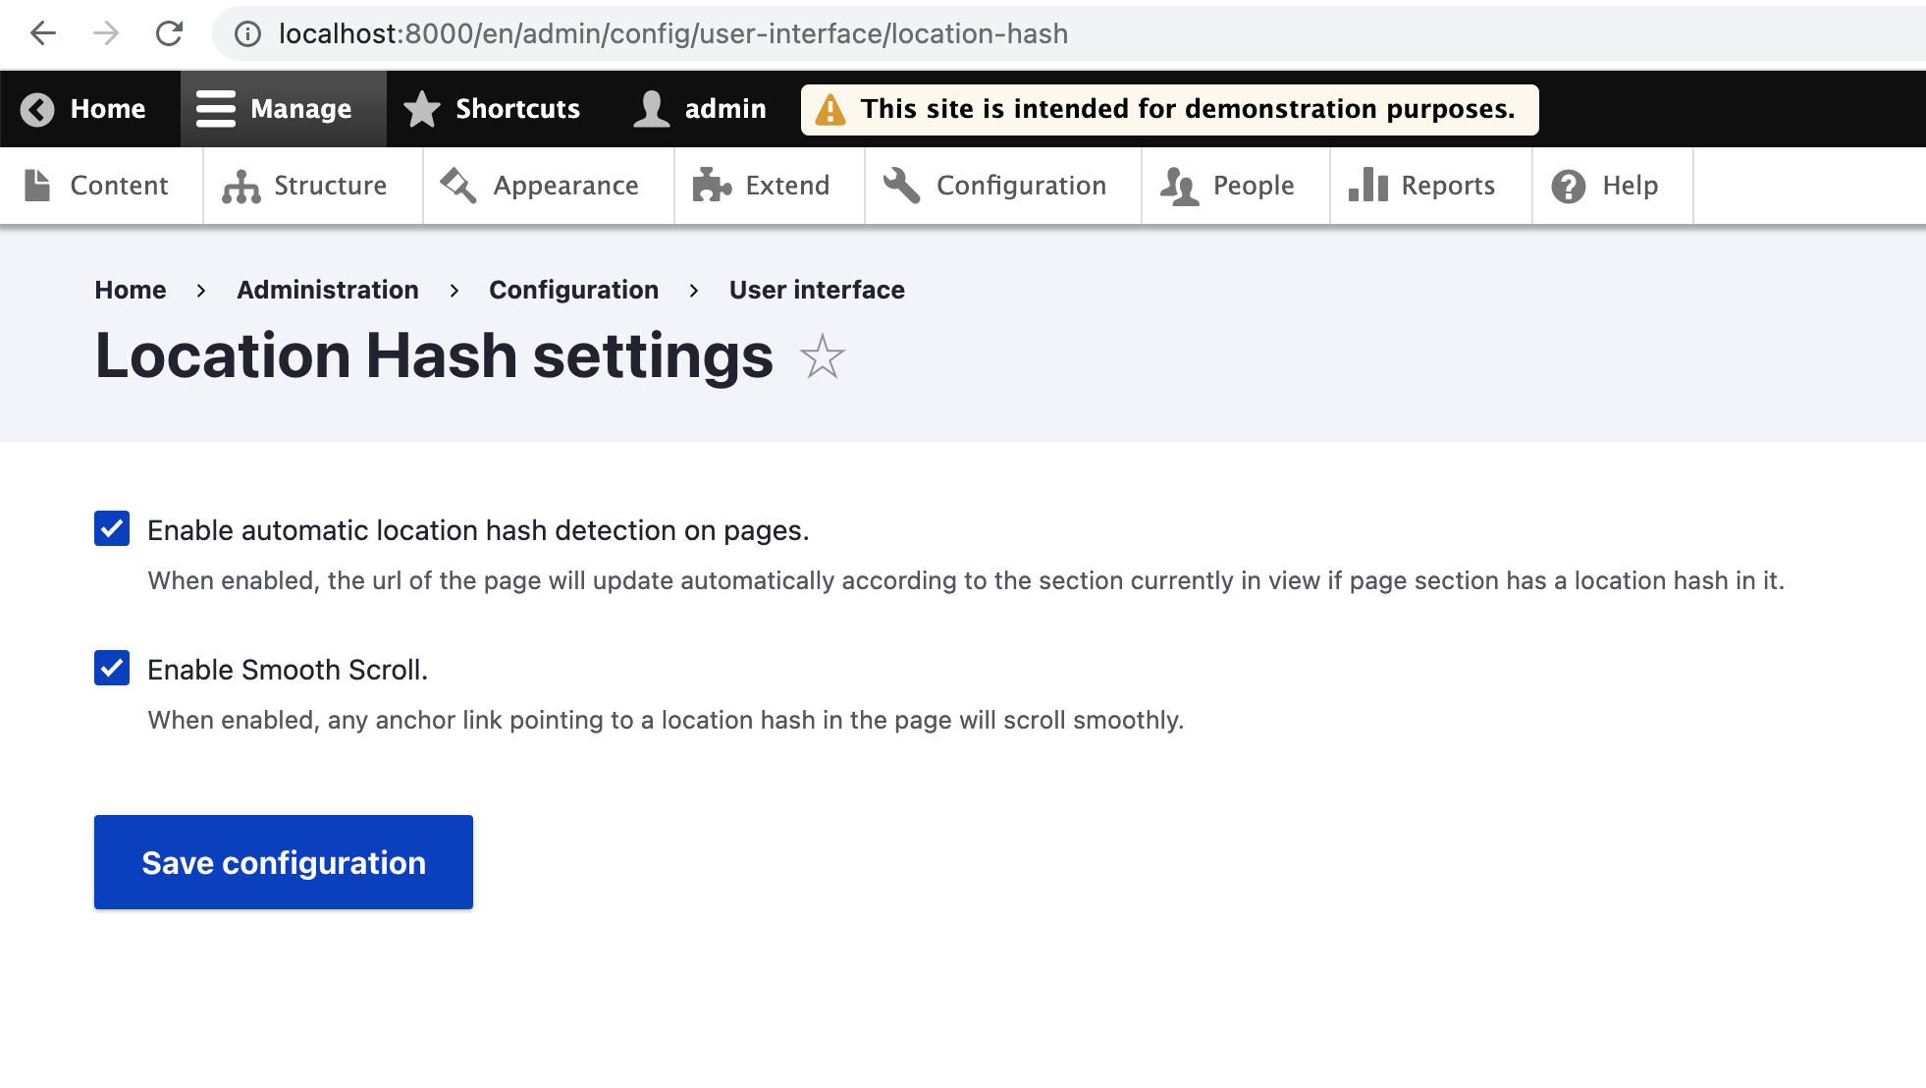Click the Extend puzzle piece icon
The image size is (1926, 1088).
click(712, 186)
